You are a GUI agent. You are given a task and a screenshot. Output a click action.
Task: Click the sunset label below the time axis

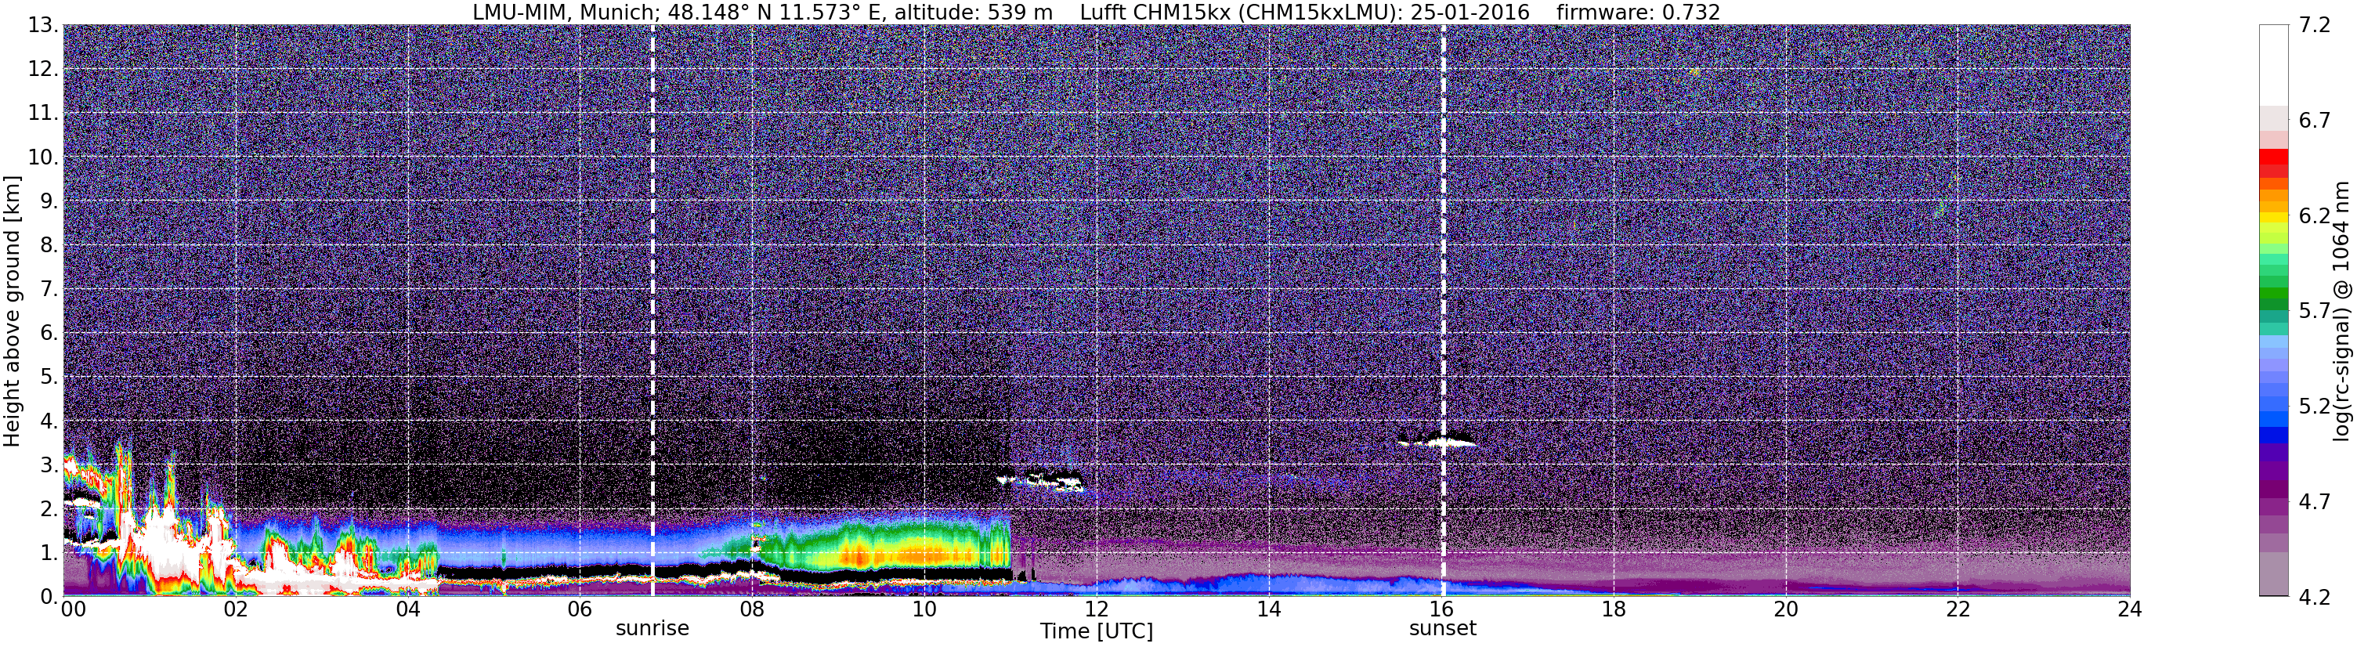1442,627
